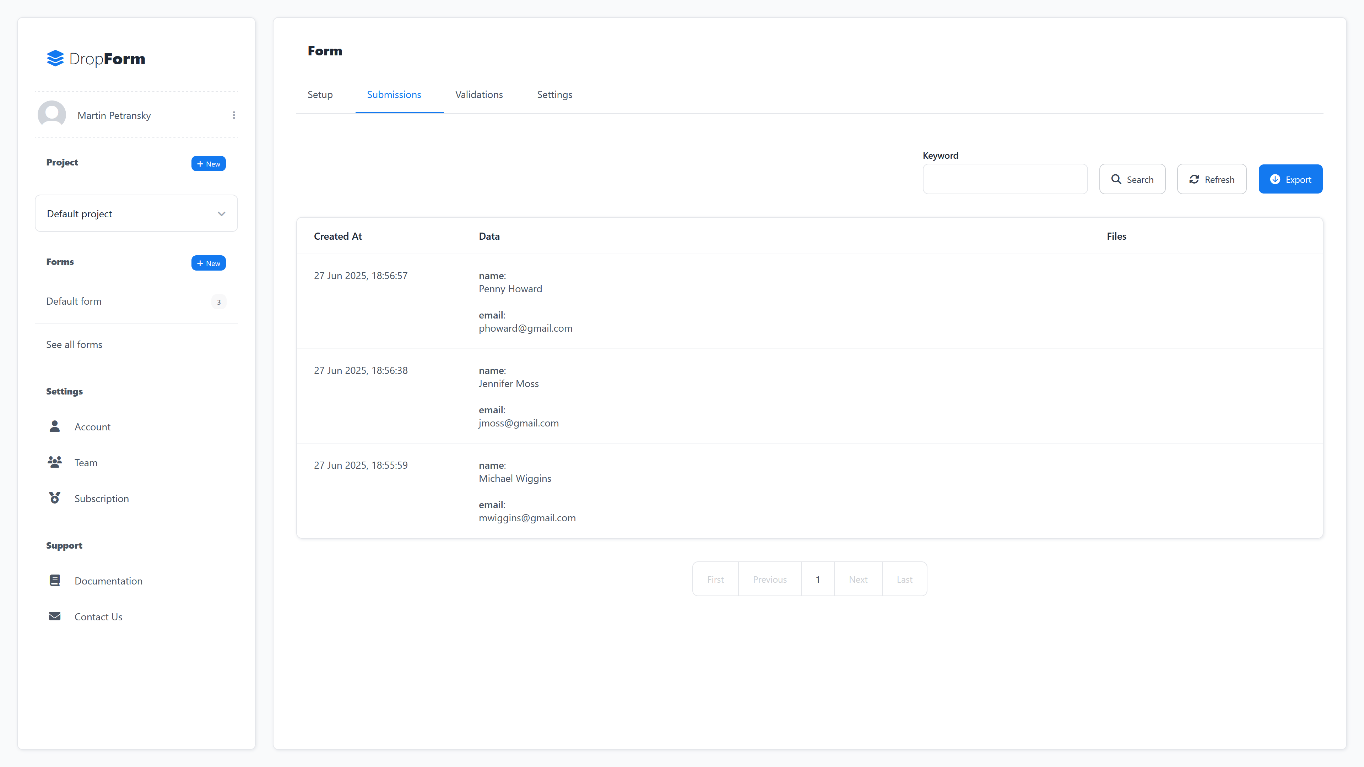Click the Contact Us envelope icon
Screen dimensions: 1364x767
point(55,616)
